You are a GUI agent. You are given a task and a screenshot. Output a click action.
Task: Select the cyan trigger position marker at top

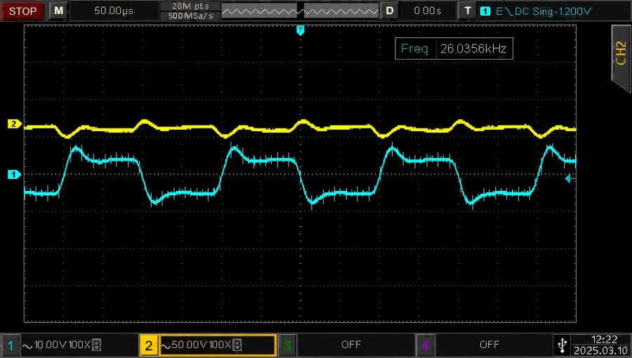click(301, 30)
